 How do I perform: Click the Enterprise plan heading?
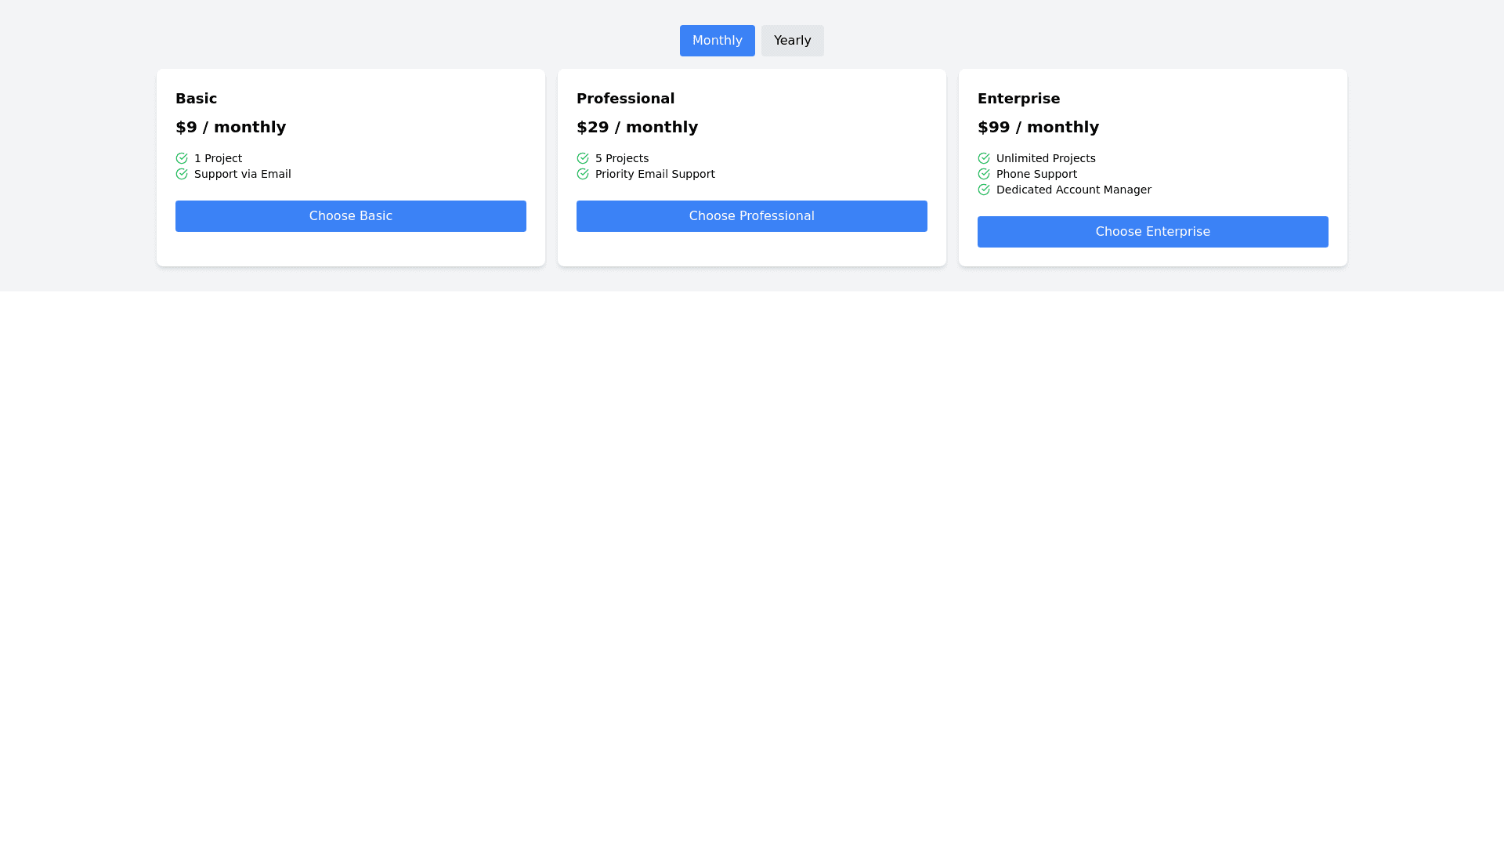coord(1018,99)
